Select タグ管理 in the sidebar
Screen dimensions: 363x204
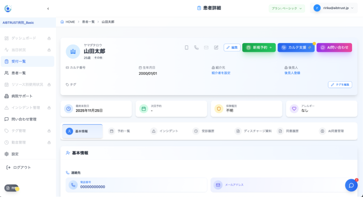28,131
